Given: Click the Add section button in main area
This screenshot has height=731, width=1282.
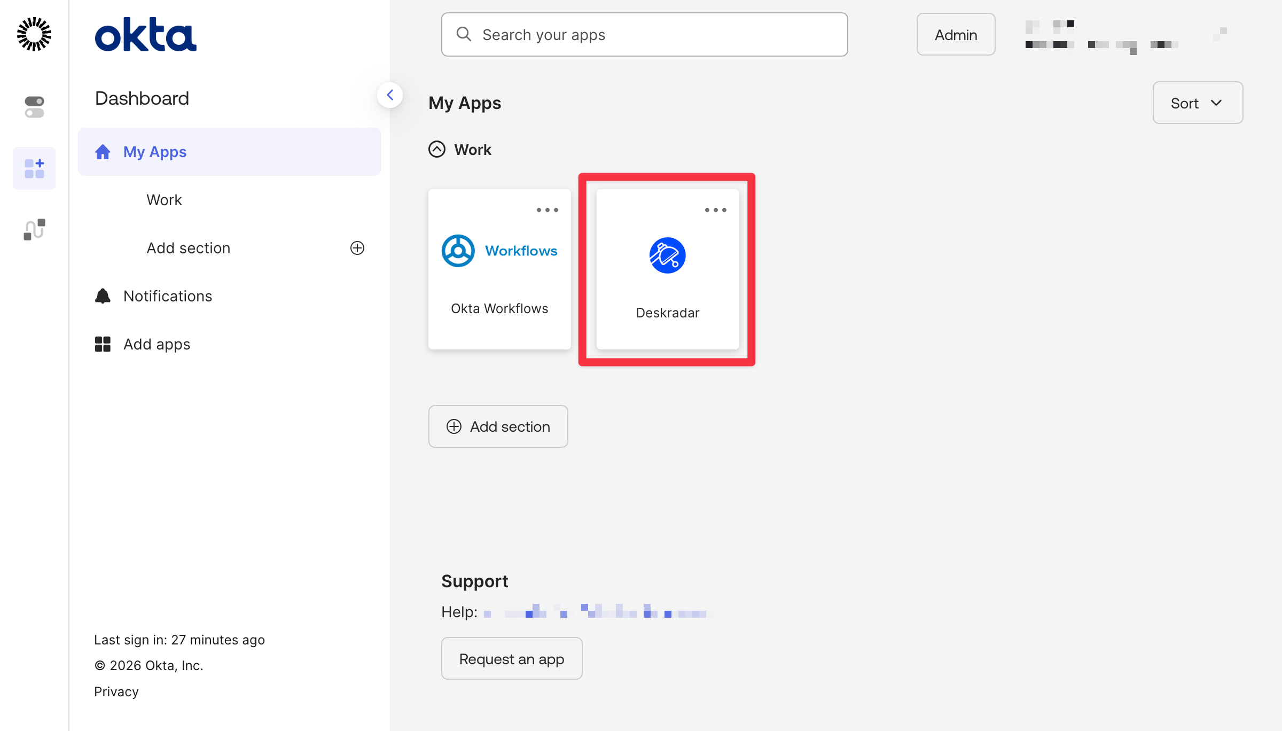Looking at the screenshot, I should pyautogui.click(x=498, y=426).
